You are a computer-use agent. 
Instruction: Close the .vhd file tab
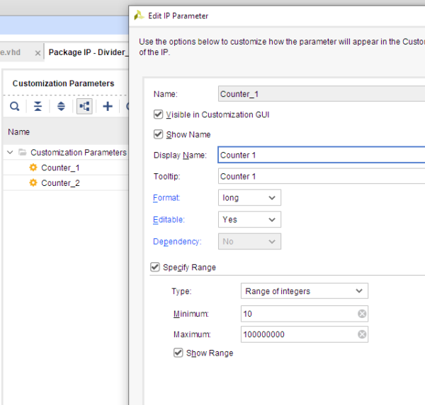(x=38, y=53)
